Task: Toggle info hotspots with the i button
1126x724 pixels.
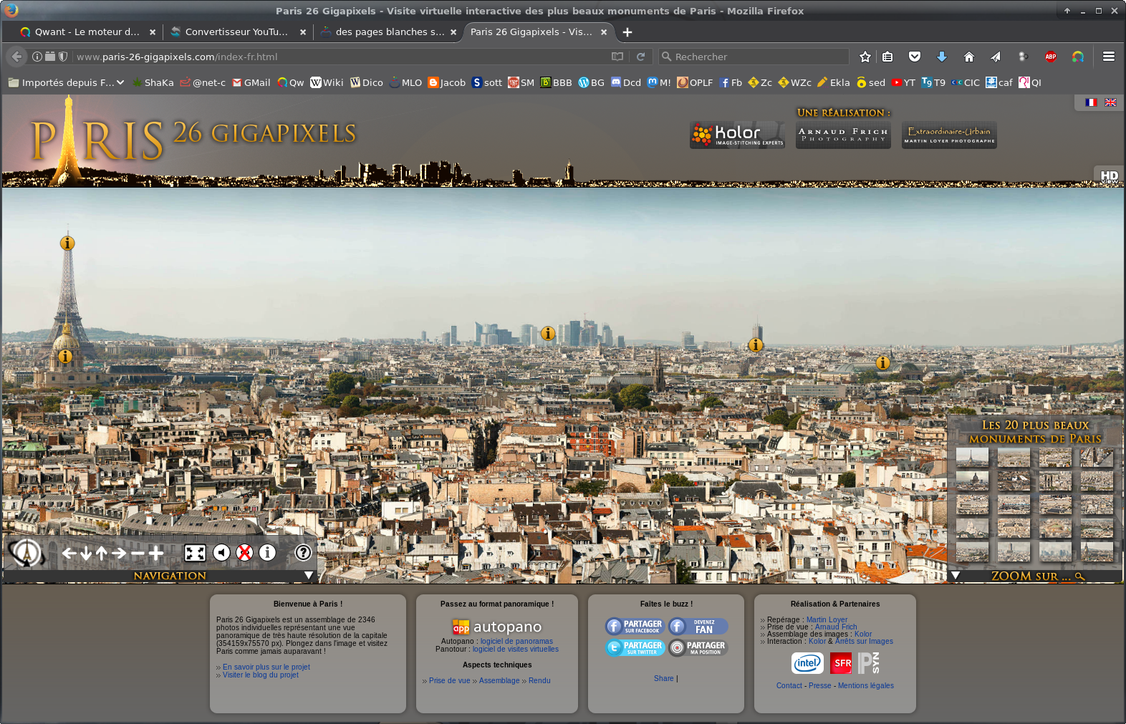Action: point(268,552)
